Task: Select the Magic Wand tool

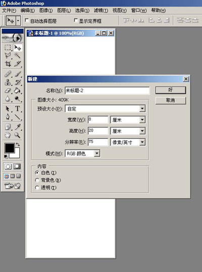Action: tap(17, 56)
